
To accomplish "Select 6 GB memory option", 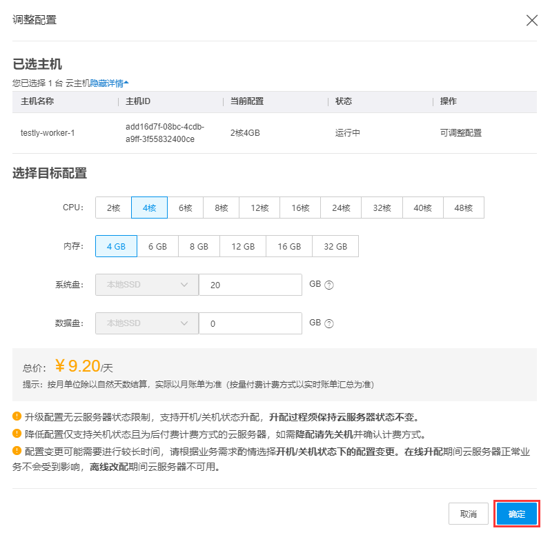I will tap(157, 246).
